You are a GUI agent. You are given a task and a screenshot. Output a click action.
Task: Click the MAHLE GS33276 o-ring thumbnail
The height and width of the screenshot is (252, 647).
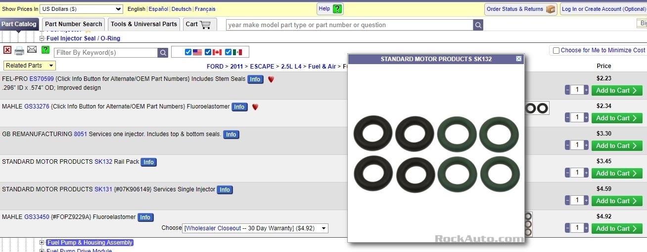pos(537,108)
